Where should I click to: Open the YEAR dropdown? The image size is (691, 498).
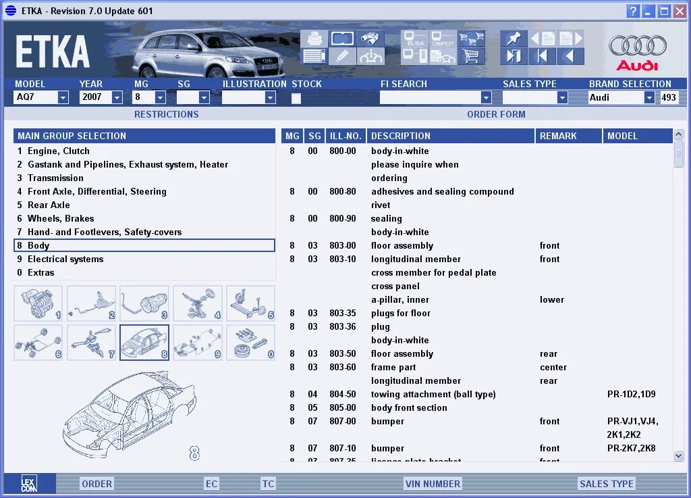click(x=117, y=97)
